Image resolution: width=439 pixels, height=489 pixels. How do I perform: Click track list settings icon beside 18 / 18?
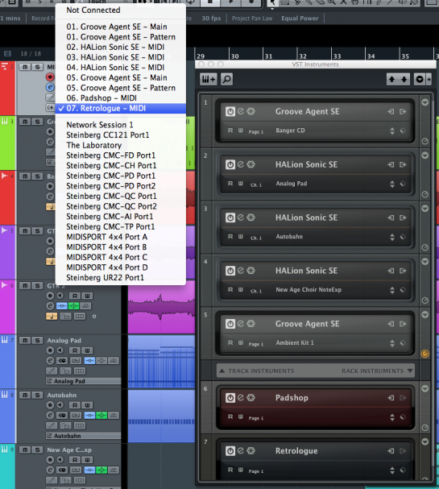[x=7, y=54]
